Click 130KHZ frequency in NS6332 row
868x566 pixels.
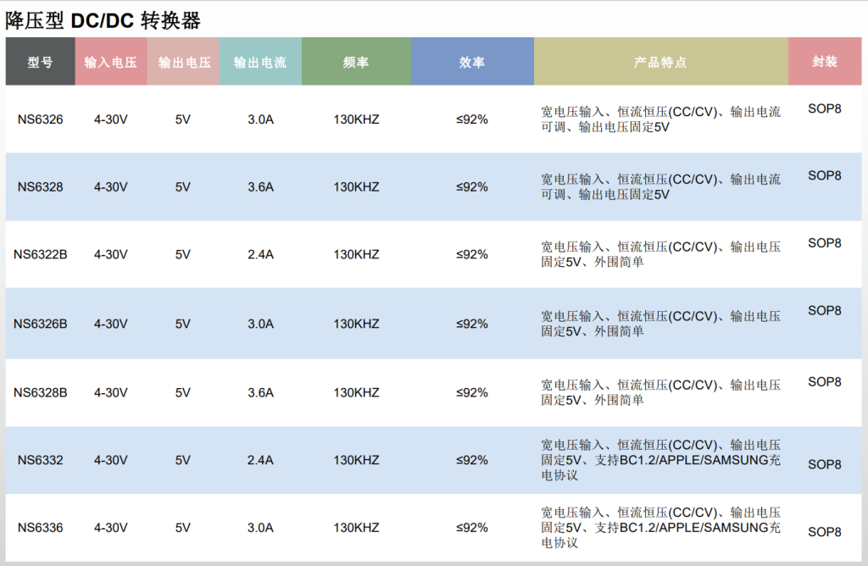(357, 460)
